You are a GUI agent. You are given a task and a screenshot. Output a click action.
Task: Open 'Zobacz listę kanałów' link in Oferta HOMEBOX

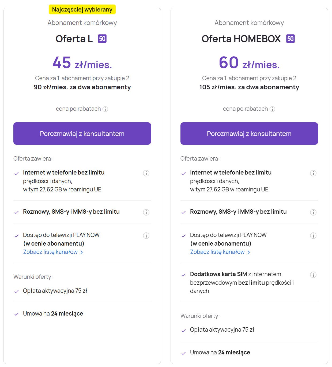tap(217, 252)
